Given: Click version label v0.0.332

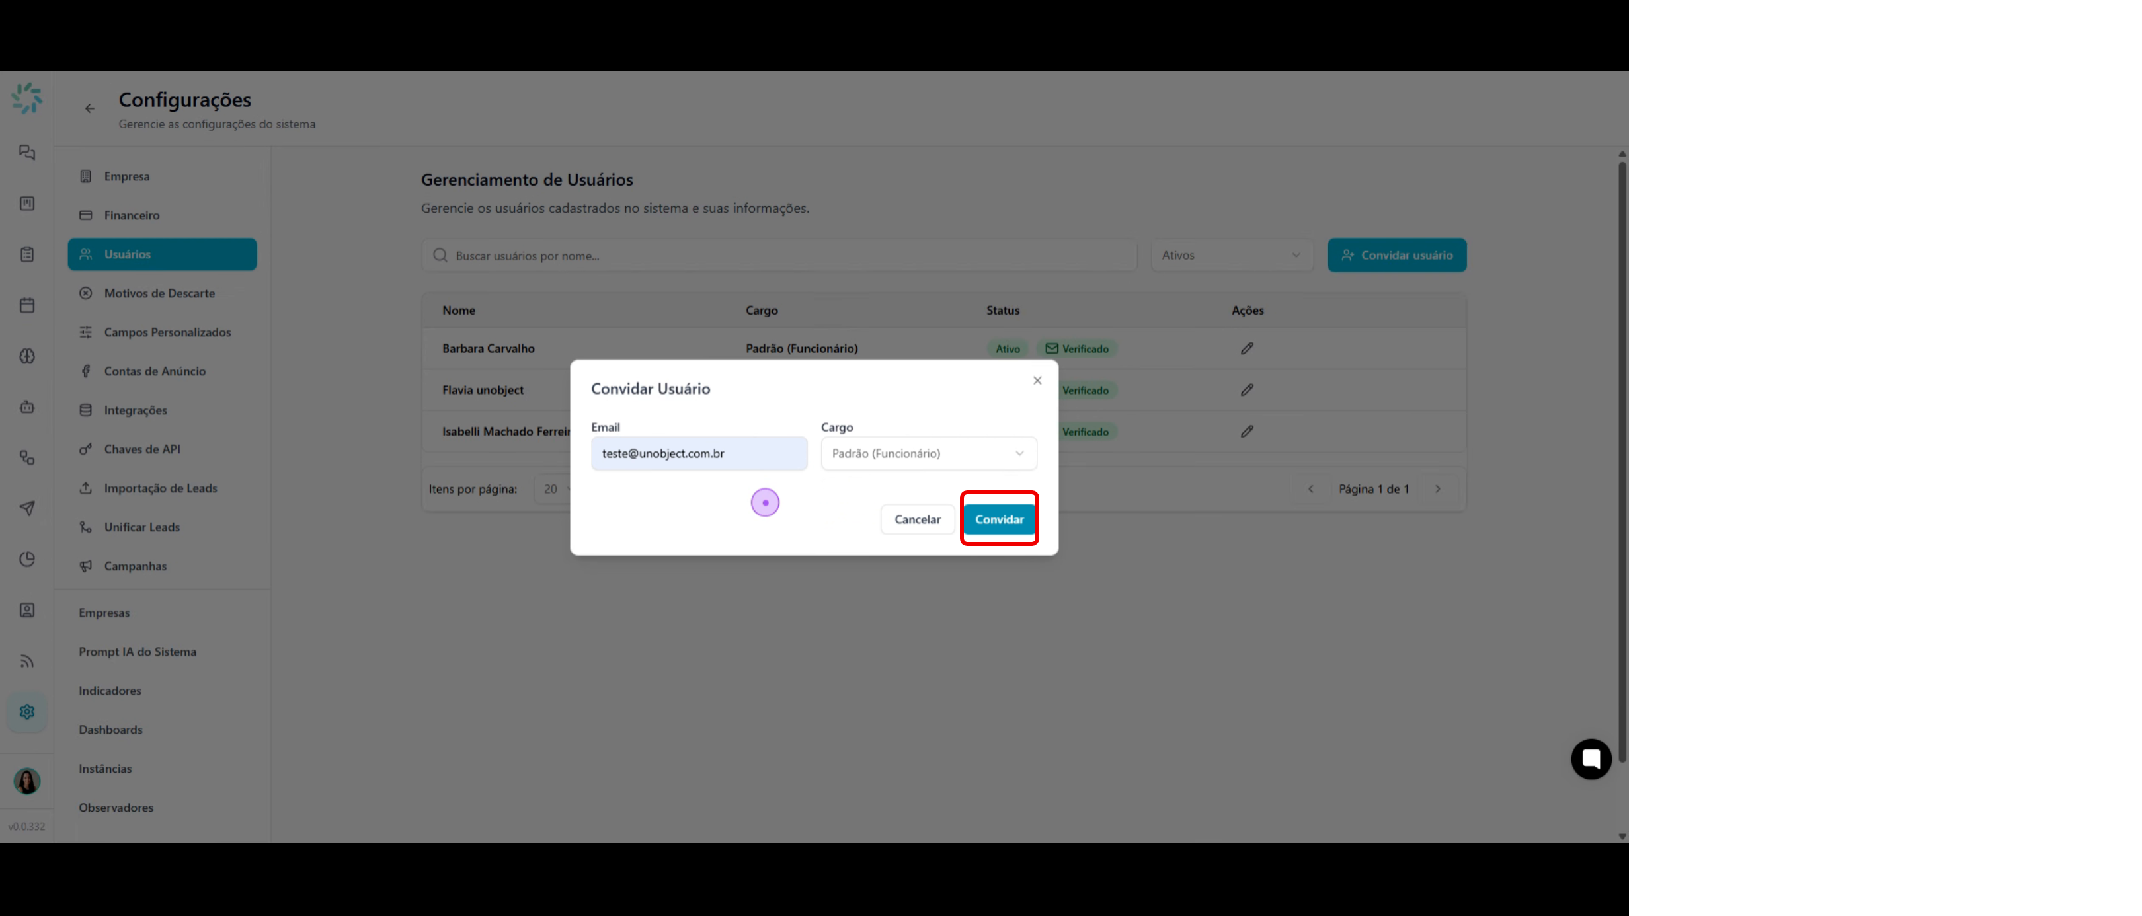Looking at the screenshot, I should (26, 826).
